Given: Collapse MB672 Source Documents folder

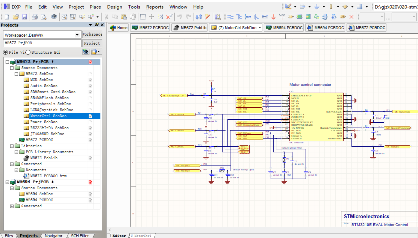Looking at the screenshot, I should click(x=12, y=68).
